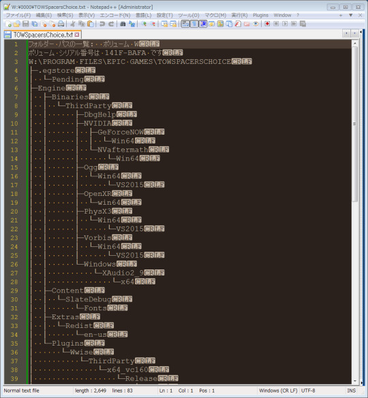The width and height of the screenshot is (368, 398).
Task: Stop macro recording icon
Action: pyautogui.click(x=276, y=24)
